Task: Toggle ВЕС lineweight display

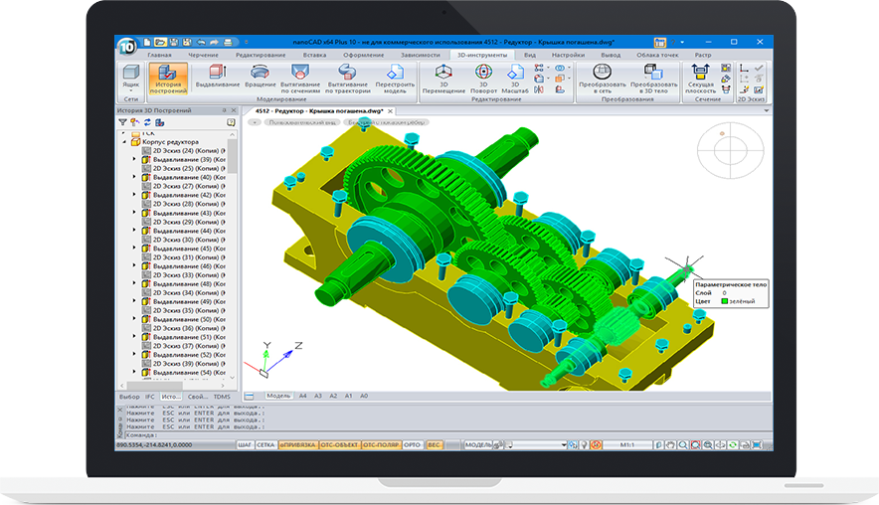Action: coord(434,445)
